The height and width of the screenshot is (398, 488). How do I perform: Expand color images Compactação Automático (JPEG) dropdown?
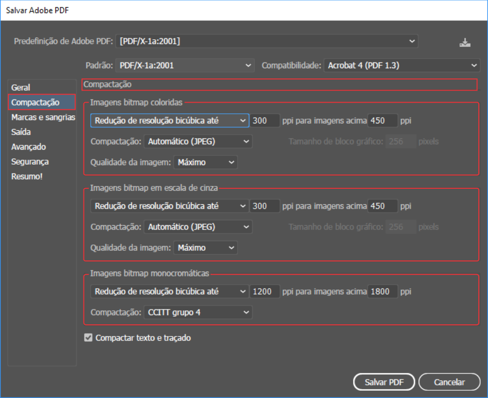[x=198, y=141]
